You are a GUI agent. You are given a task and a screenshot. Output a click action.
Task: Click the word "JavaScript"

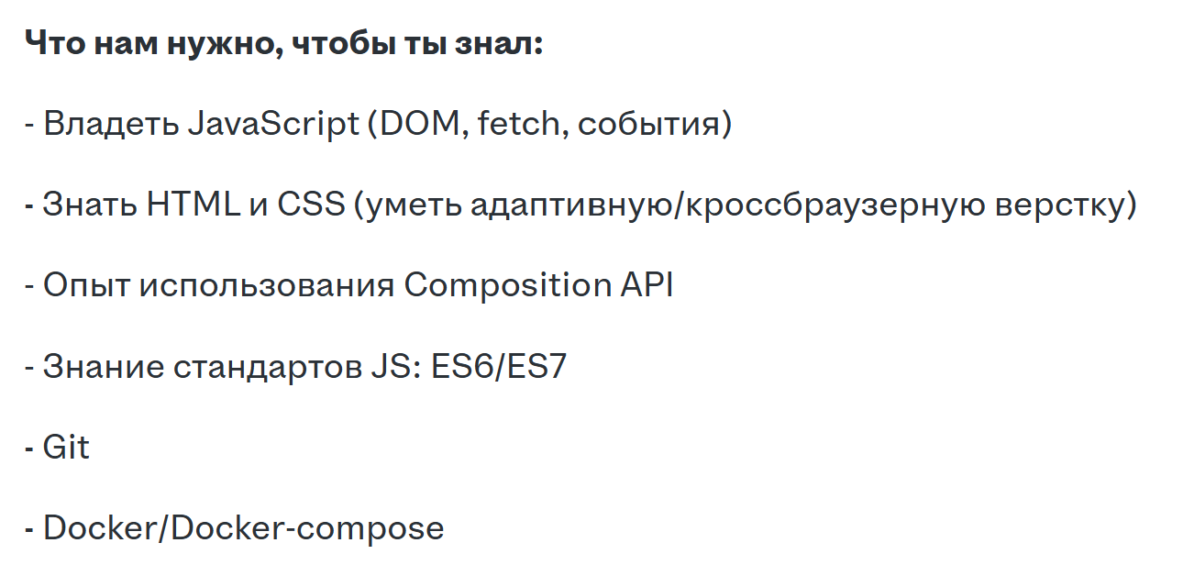272,124
